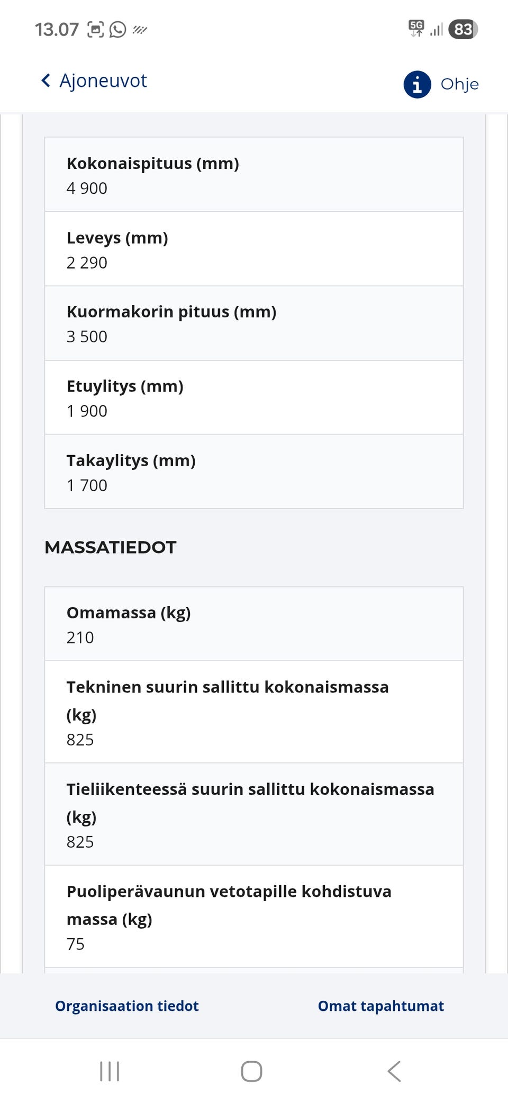Tap the back chevron beside Ajoneuvot
Image resolution: width=508 pixels, height=1102 pixels.
click(x=46, y=81)
